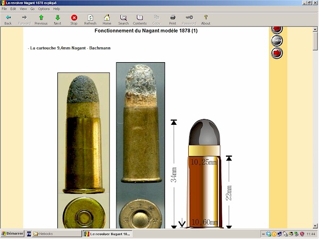
Task: Click the left cartridge photo
Action: click(83, 150)
